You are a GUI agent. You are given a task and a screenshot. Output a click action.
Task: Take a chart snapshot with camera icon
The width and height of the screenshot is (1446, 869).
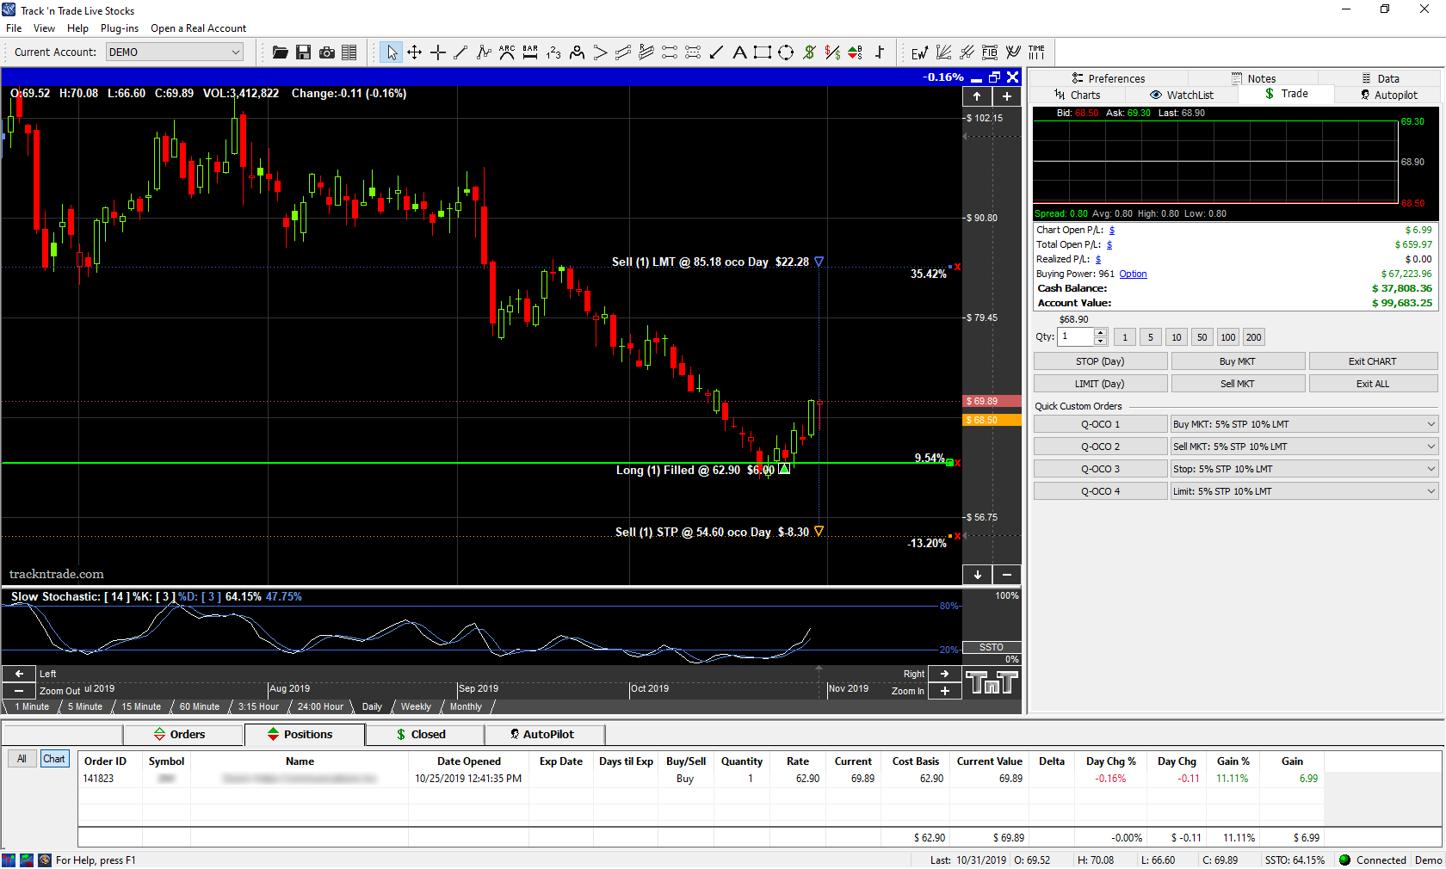point(326,52)
